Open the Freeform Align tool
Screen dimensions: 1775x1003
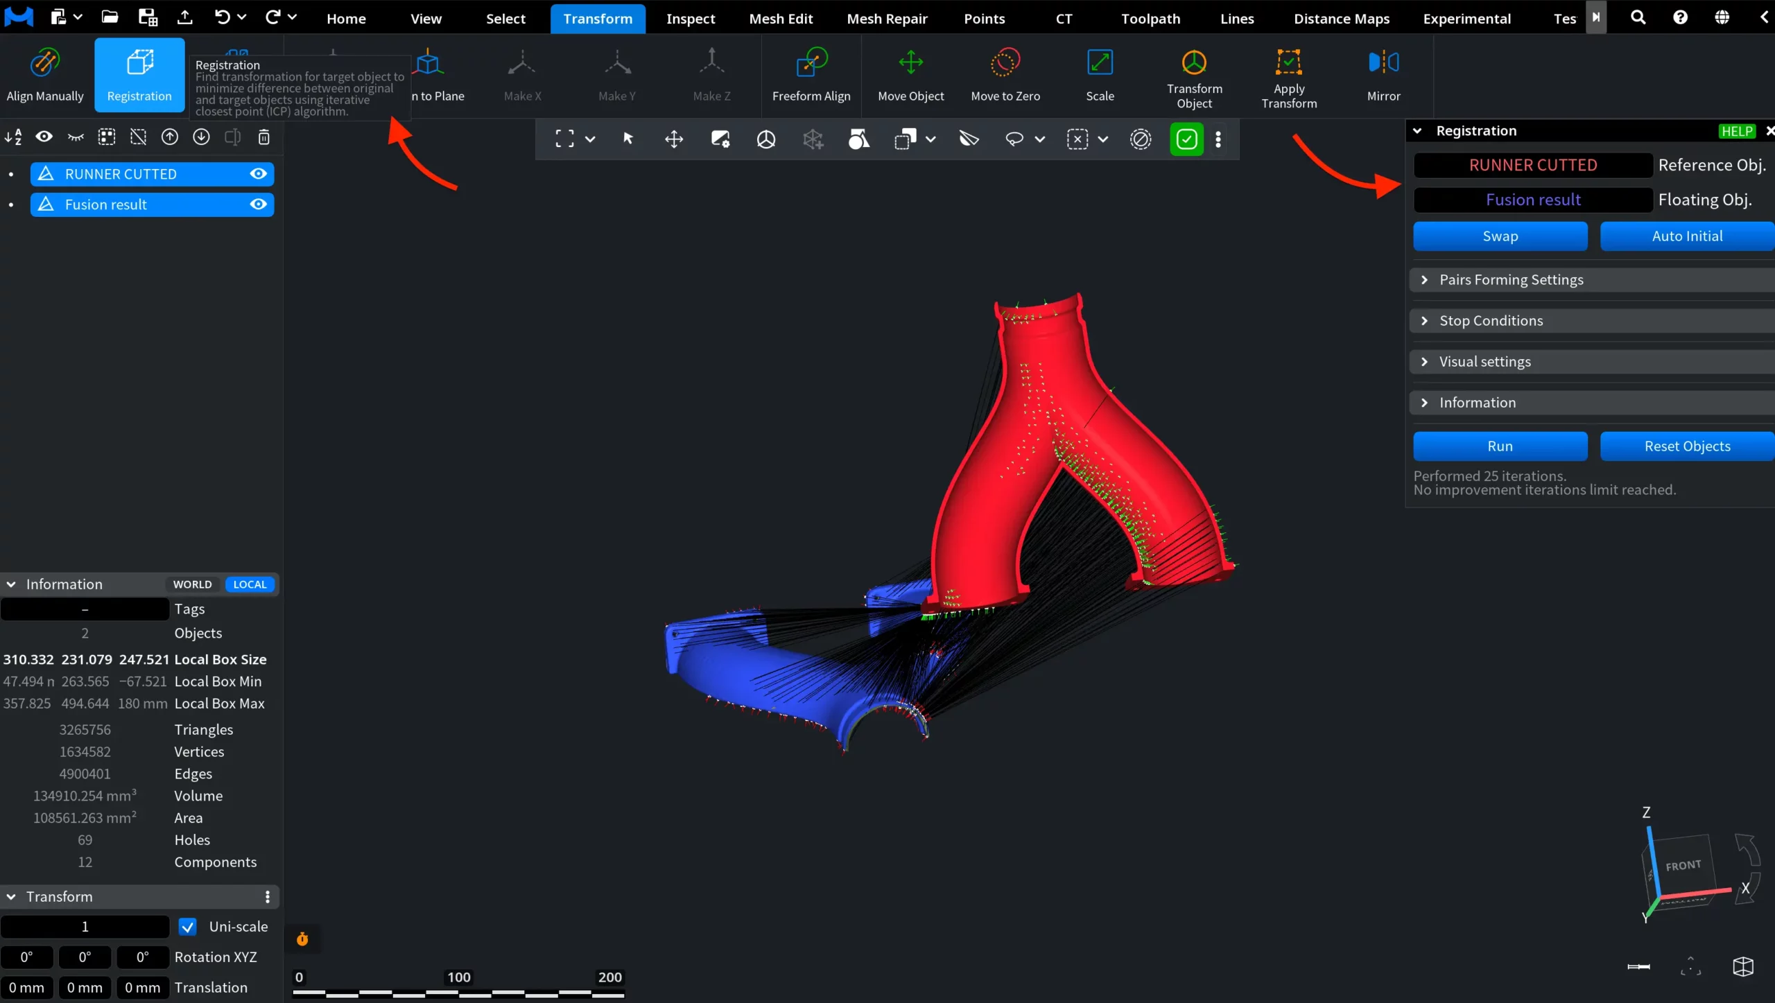[x=811, y=75]
